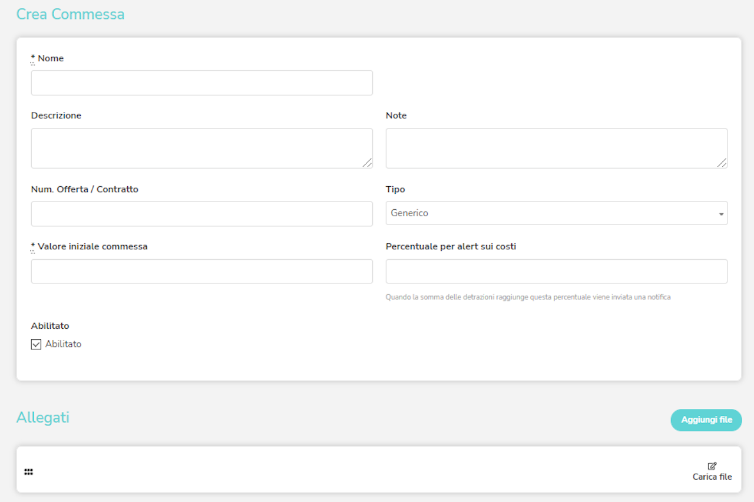Click the grid handle icon in Allegati row
This screenshot has height=502, width=754.
(x=28, y=472)
